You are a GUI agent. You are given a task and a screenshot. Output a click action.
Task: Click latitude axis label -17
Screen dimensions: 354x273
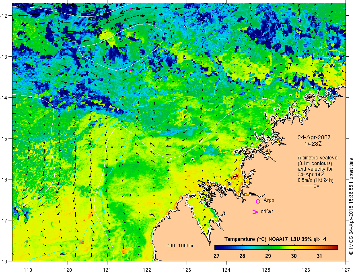click(4, 220)
